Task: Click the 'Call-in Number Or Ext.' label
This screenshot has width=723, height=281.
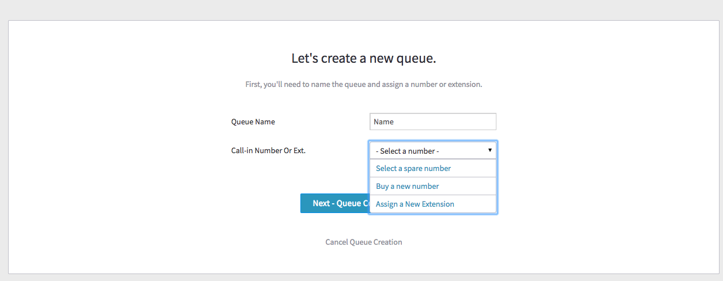Action: (268, 150)
